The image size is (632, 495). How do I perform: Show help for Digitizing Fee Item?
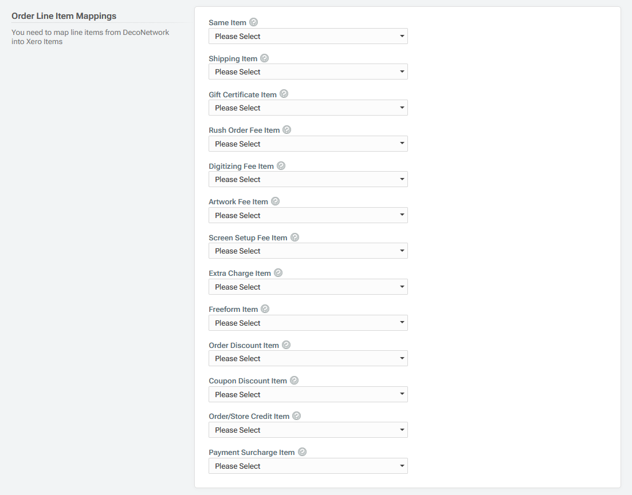coord(281,165)
